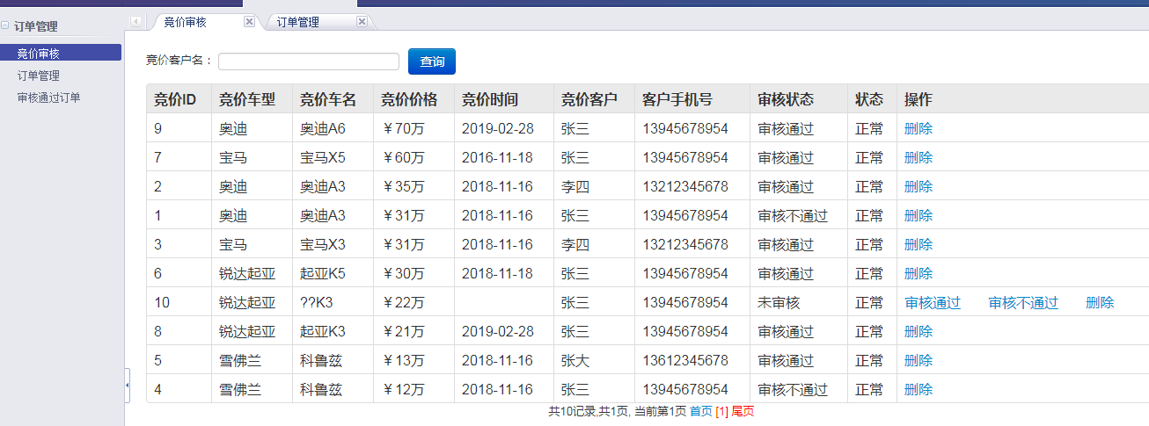Click the 竞价价格 column header
Screen dimensions: 1149x426
coord(413,100)
